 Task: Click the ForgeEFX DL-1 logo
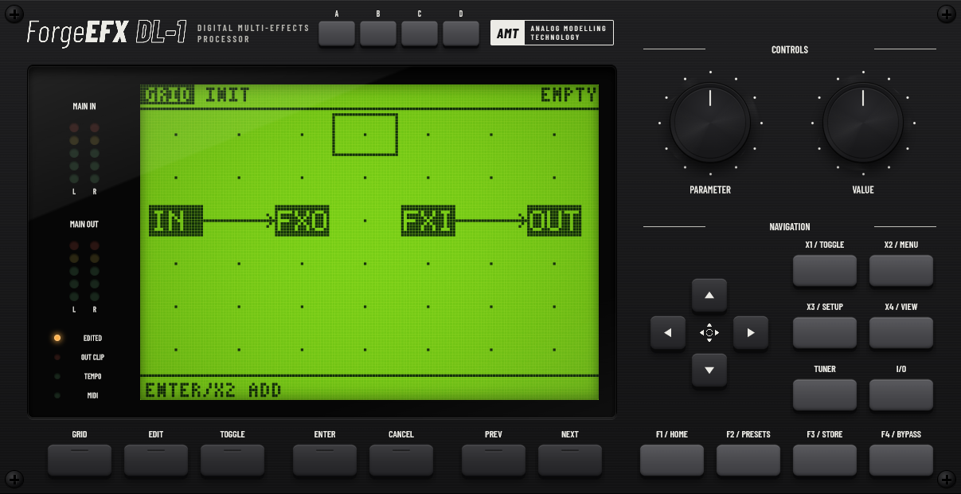(x=107, y=33)
